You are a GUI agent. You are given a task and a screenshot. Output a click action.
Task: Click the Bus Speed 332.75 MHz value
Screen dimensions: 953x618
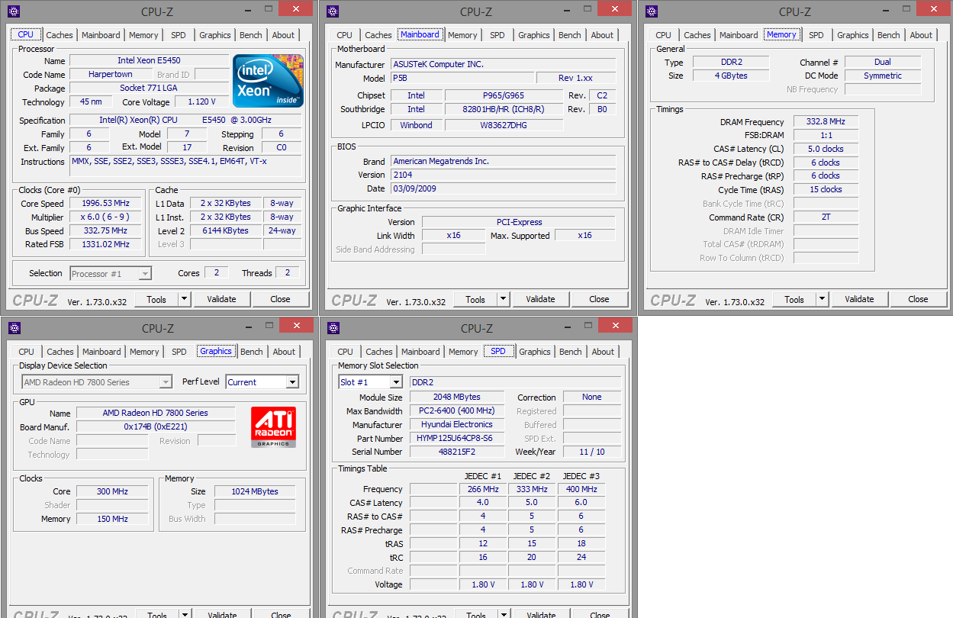click(x=105, y=230)
